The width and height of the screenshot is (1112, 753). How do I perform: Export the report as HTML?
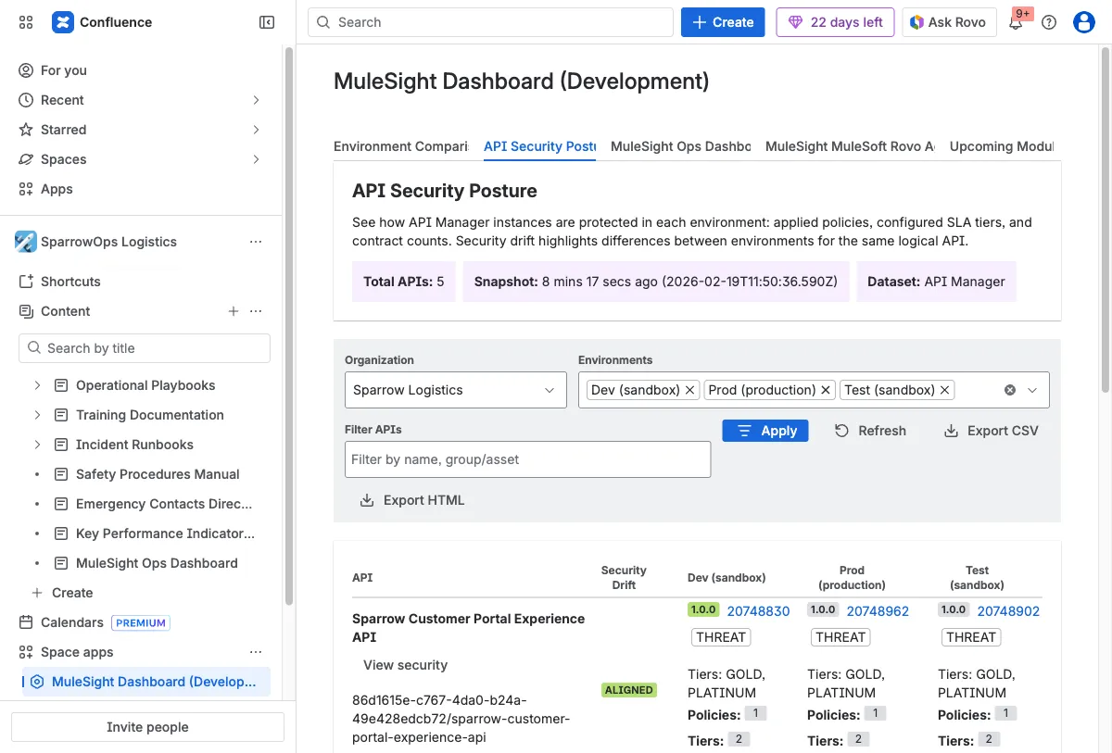click(x=411, y=499)
